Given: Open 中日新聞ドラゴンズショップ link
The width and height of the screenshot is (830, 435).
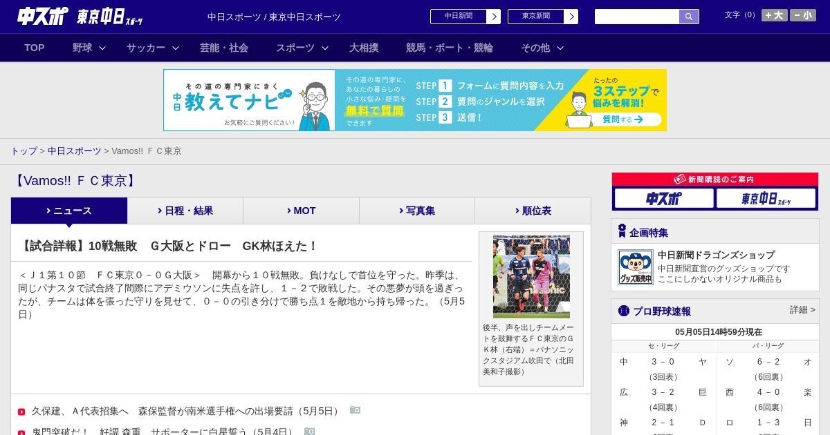Looking at the screenshot, I should [716, 255].
